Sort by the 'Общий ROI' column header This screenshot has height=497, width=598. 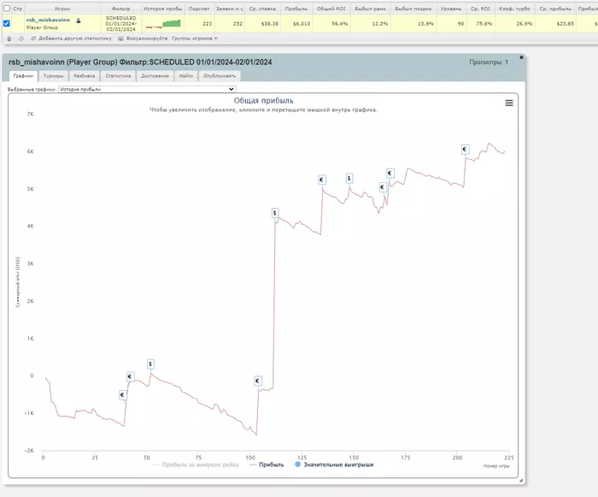pos(331,9)
